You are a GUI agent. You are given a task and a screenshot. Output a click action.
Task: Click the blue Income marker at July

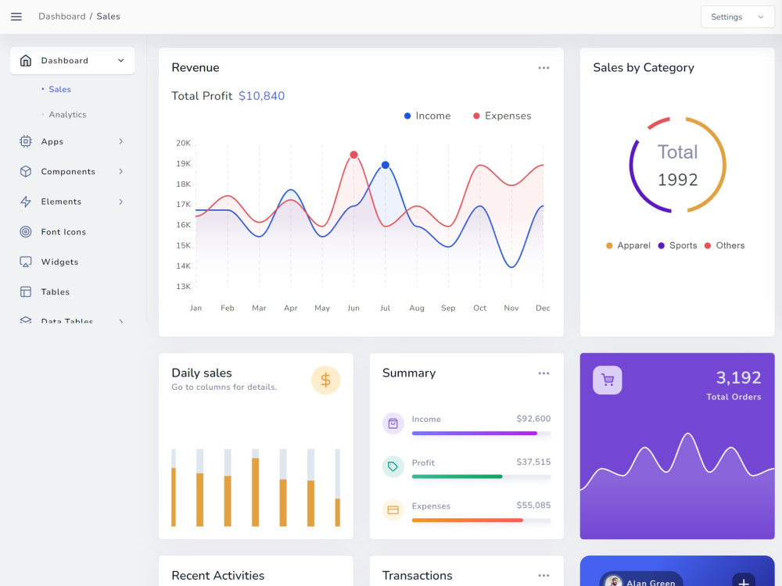385,165
